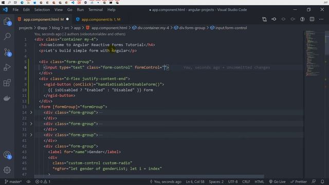Click the src breadcrumb
Image resolution: width=329 pixels, height=185 pixels.
pos(67,28)
